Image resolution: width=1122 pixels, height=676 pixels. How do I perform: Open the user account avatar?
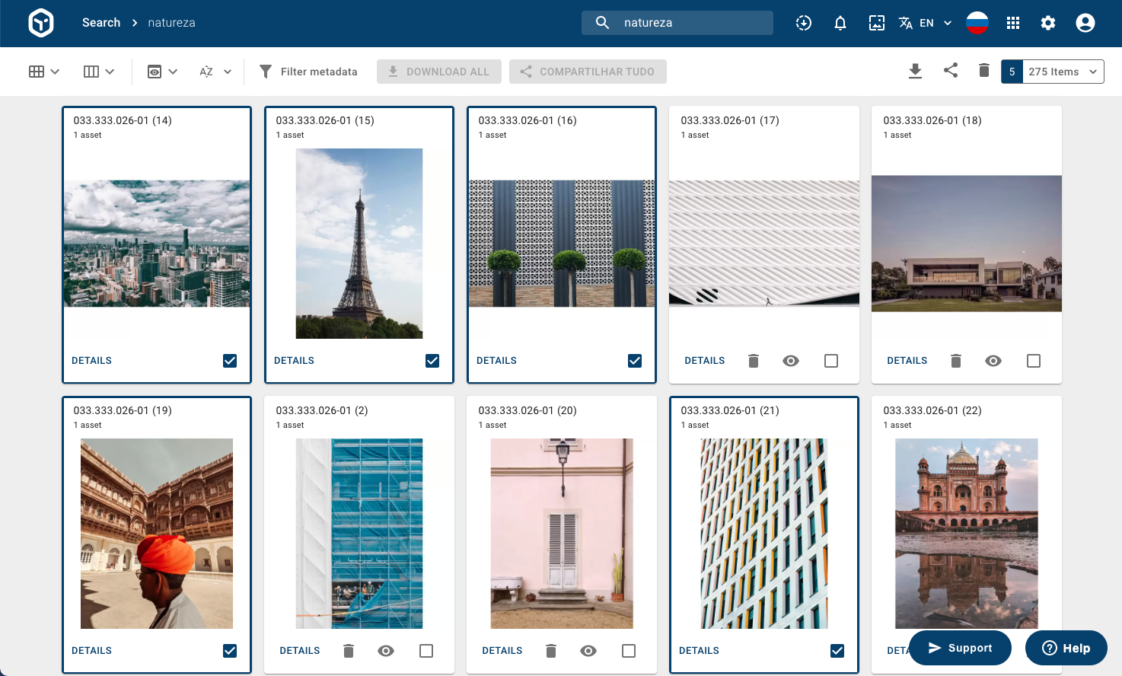point(1085,23)
